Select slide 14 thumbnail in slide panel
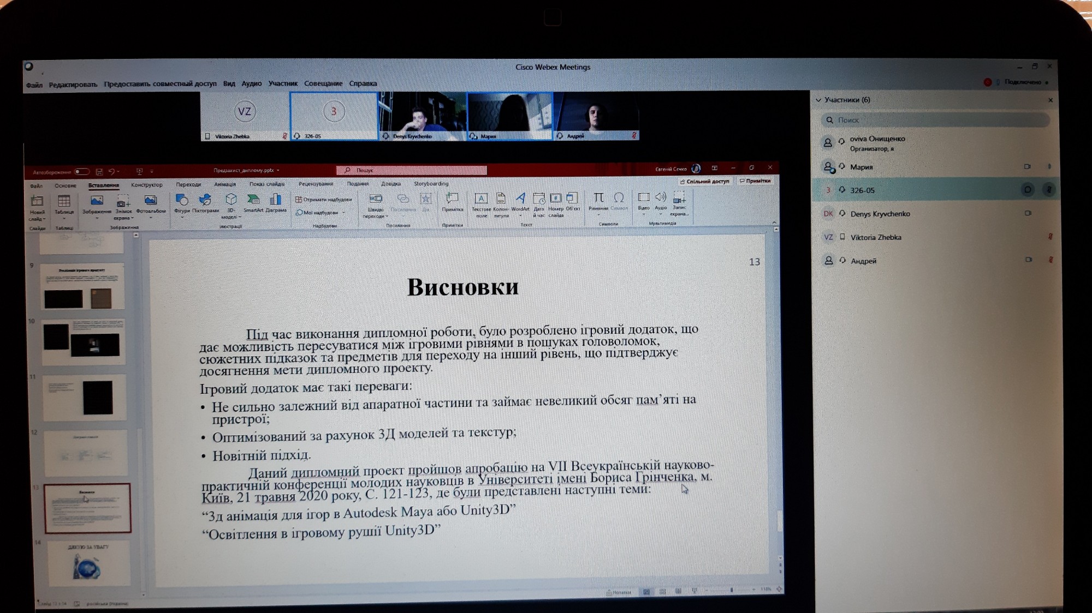Image resolution: width=1092 pixels, height=613 pixels. tap(88, 563)
